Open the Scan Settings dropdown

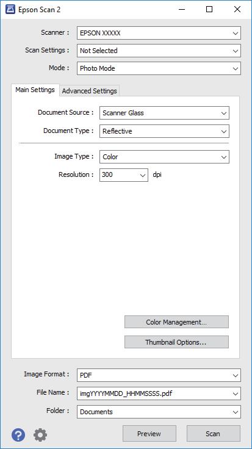159,51
